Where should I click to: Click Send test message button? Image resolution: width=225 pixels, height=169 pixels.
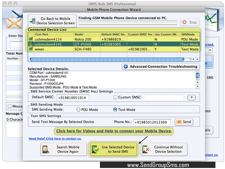click(184, 122)
